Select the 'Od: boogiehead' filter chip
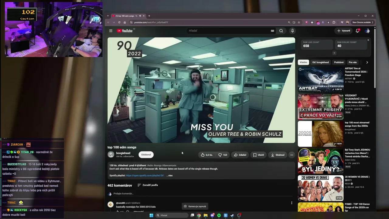Viewport: 389px width, 219px height. pos(321,62)
